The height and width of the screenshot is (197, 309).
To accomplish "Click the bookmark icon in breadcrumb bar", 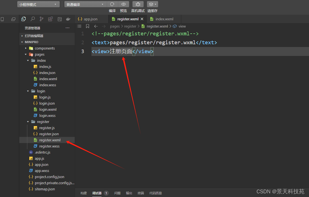I will point(88,26).
